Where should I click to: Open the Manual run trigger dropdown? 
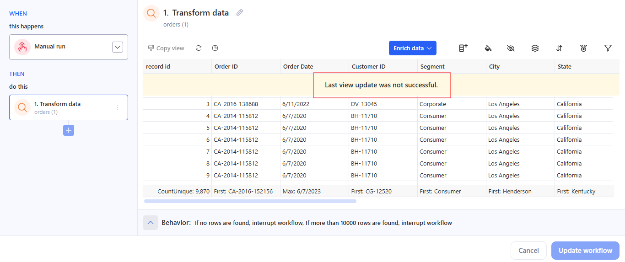coord(118,47)
